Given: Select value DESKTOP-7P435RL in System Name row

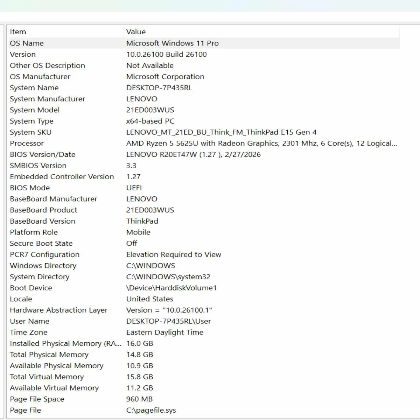Looking at the screenshot, I should tap(159, 88).
